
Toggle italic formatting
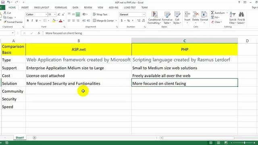pyautogui.click(x=32, y=21)
